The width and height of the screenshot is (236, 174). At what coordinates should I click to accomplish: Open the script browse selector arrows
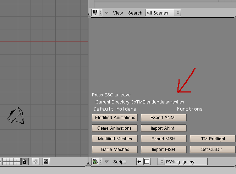coord(161,162)
